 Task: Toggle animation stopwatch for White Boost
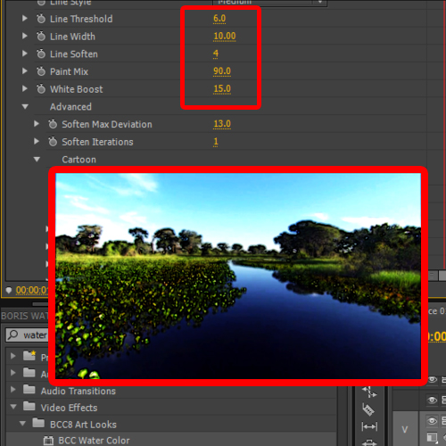[x=41, y=89]
